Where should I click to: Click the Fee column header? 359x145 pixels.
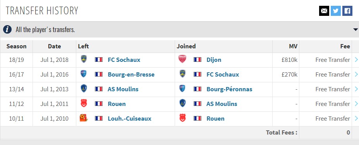point(345,46)
